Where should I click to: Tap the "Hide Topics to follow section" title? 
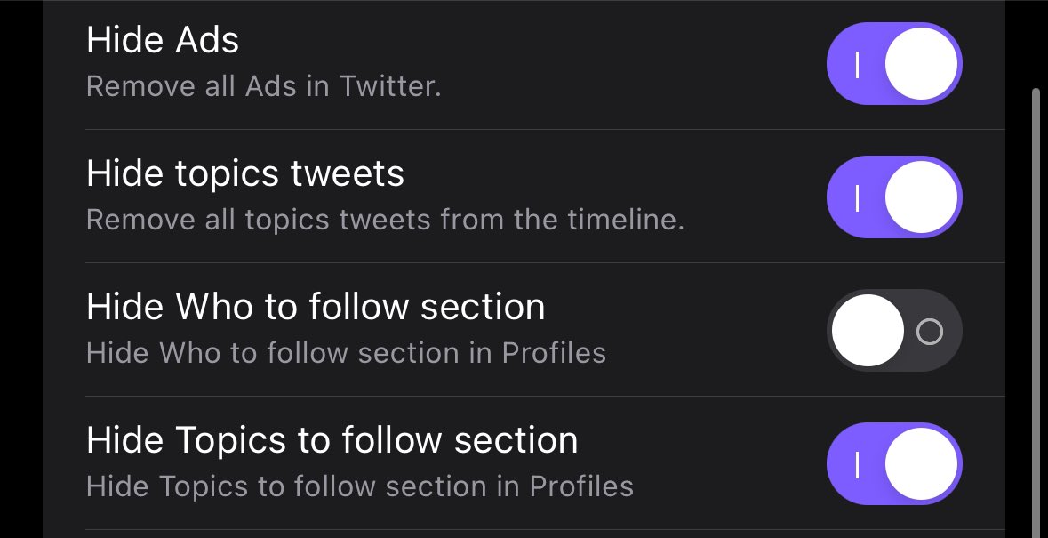tap(332, 440)
